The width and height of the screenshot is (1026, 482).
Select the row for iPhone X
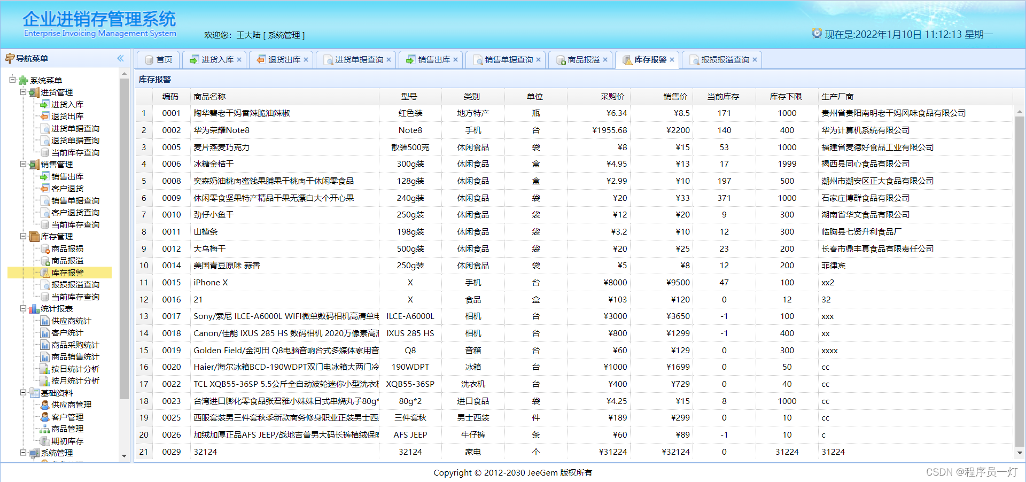tap(574, 282)
